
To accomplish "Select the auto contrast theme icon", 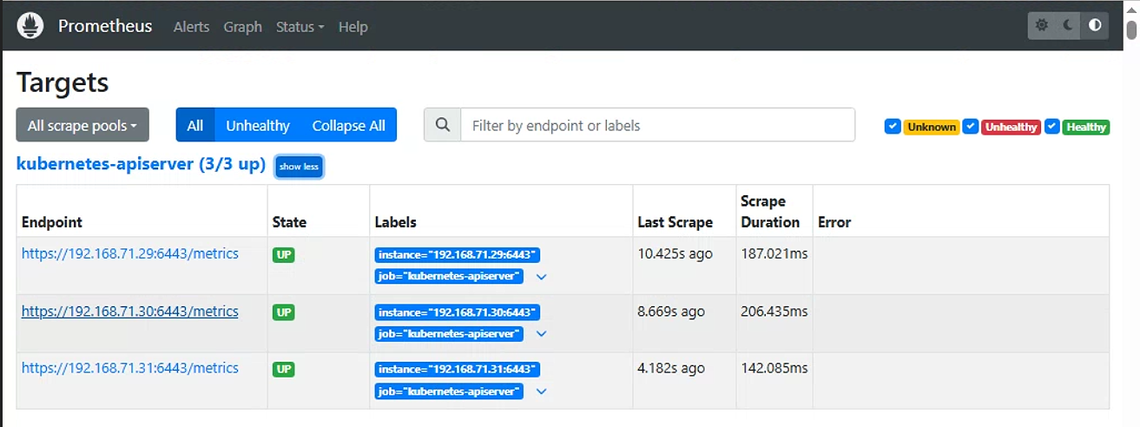I will tap(1095, 25).
